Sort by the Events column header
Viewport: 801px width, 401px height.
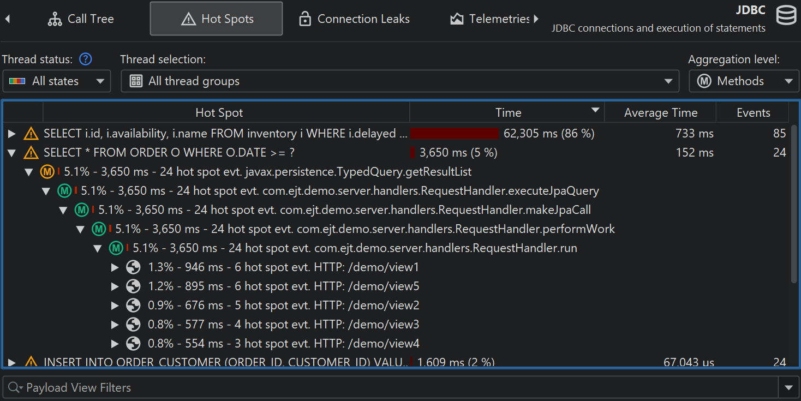[753, 113]
